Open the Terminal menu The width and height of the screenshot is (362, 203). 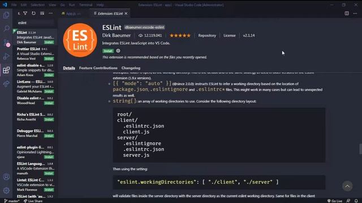click(85, 5)
